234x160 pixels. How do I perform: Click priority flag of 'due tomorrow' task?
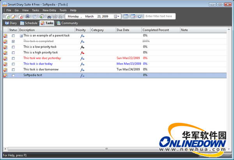(x=82, y=69)
